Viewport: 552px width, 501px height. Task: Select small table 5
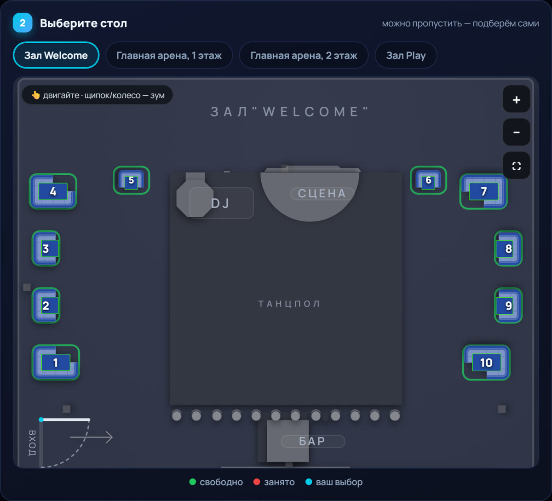click(x=131, y=180)
